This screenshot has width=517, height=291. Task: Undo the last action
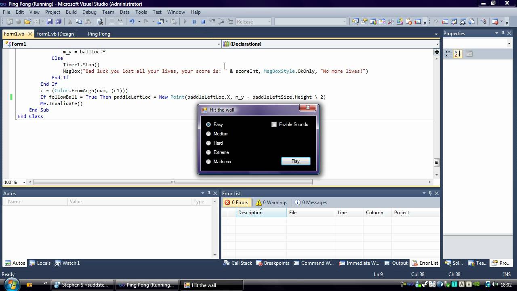pyautogui.click(x=132, y=21)
